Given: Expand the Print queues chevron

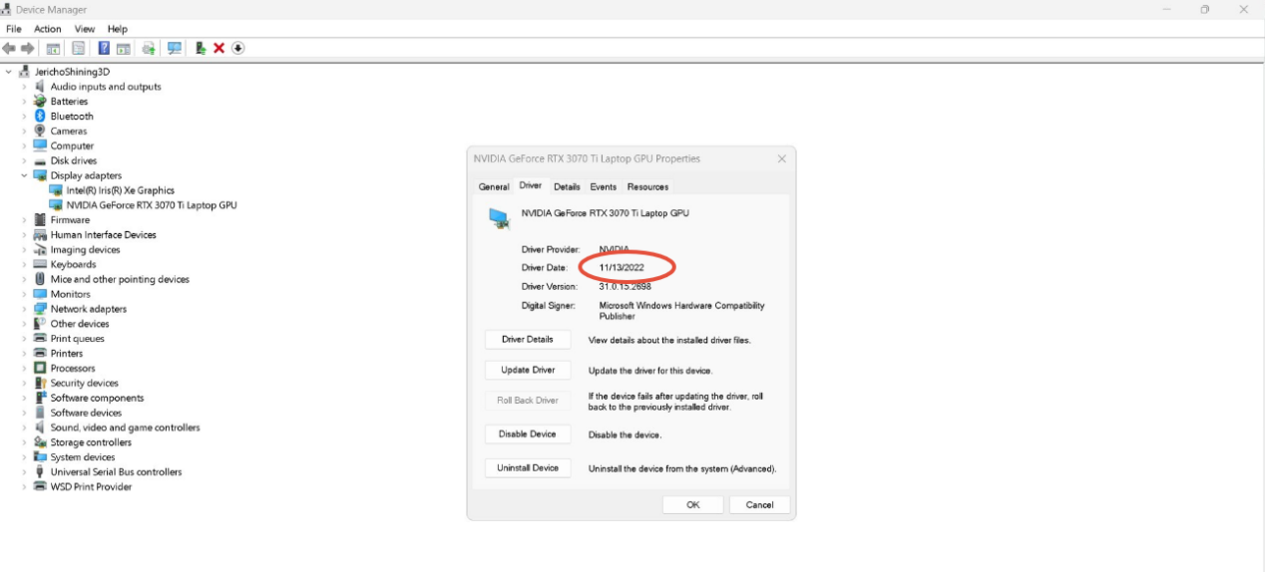Looking at the screenshot, I should pyautogui.click(x=24, y=339).
